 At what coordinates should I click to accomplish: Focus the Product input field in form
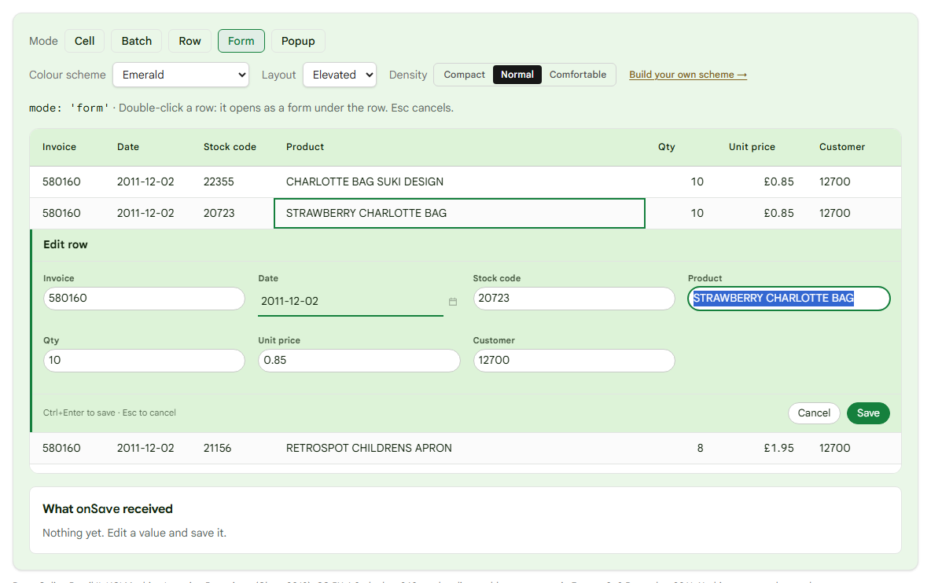coord(789,299)
